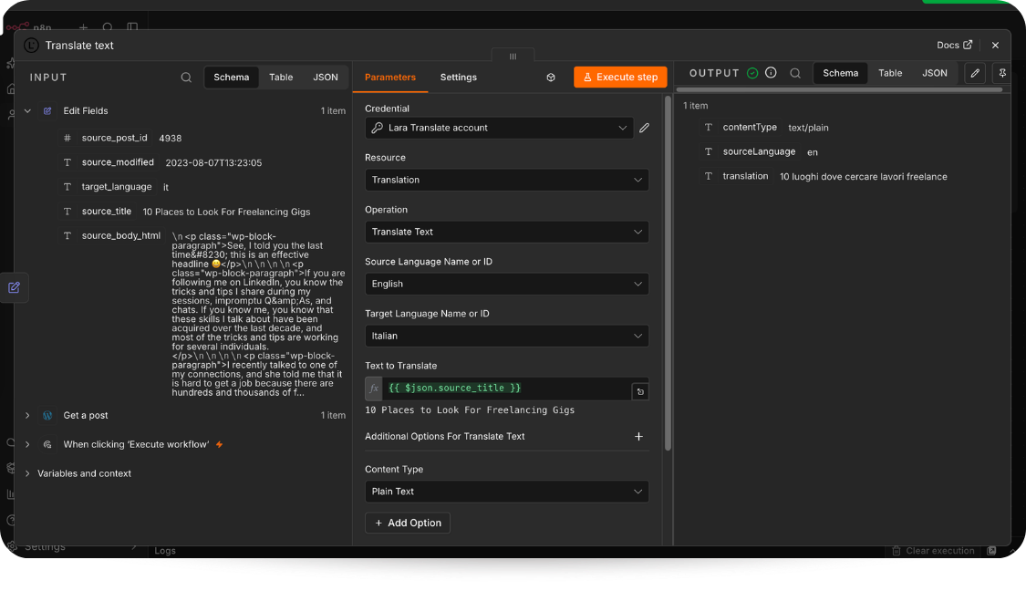Screen dimensions: 1026x591
Task: Show the OUTPUT info icon details
Action: [x=771, y=73]
